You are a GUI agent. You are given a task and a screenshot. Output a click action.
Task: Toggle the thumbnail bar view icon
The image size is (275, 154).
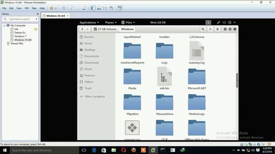(99, 8)
